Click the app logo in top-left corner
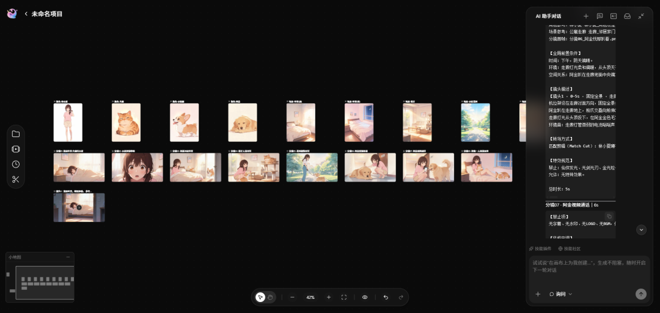 [12, 14]
